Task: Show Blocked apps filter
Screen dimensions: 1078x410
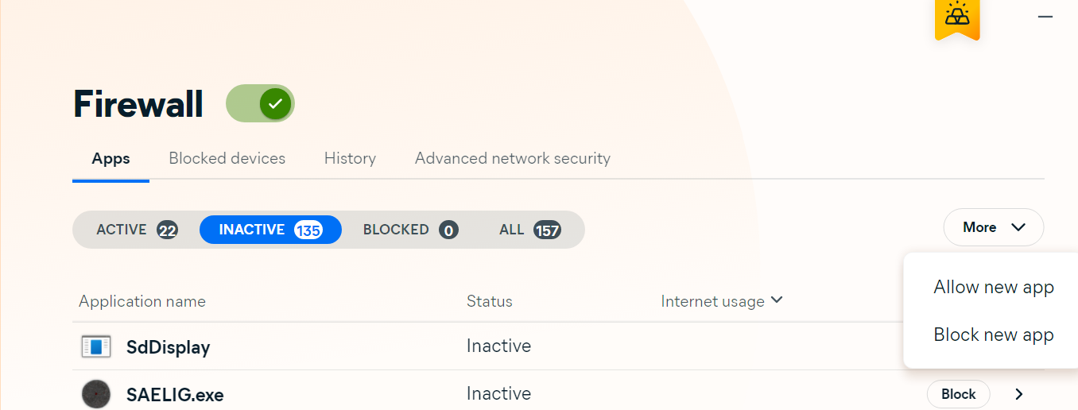Action: point(410,230)
